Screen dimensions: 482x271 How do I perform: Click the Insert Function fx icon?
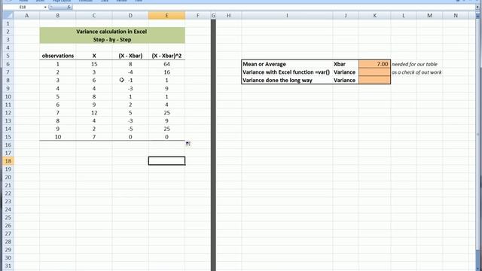pyautogui.click(x=69, y=7)
